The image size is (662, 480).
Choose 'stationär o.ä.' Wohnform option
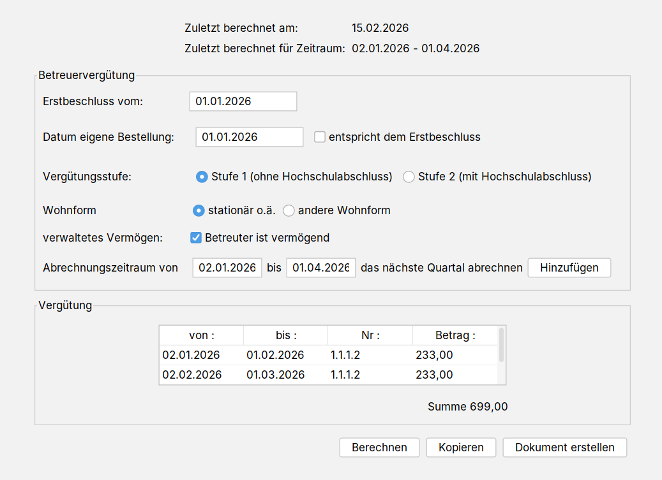[x=199, y=210]
